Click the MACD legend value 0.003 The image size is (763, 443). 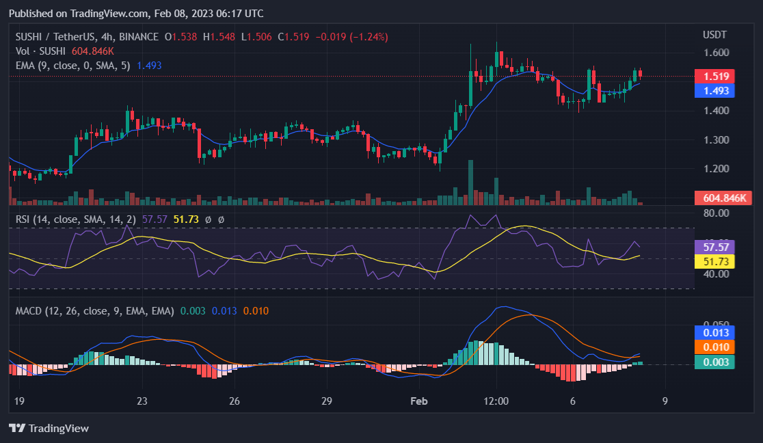point(193,311)
